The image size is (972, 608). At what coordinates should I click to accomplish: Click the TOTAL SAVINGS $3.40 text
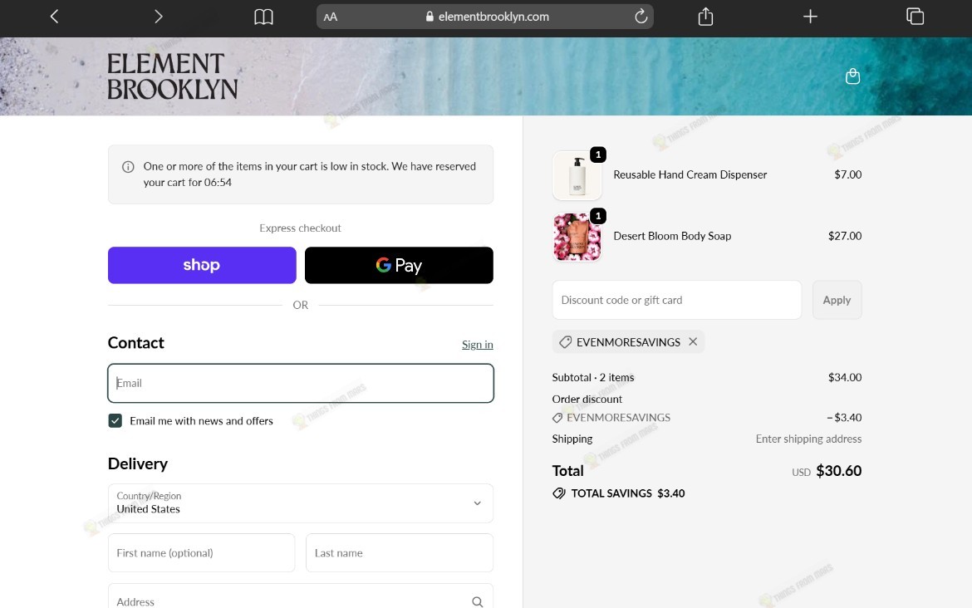[628, 493]
